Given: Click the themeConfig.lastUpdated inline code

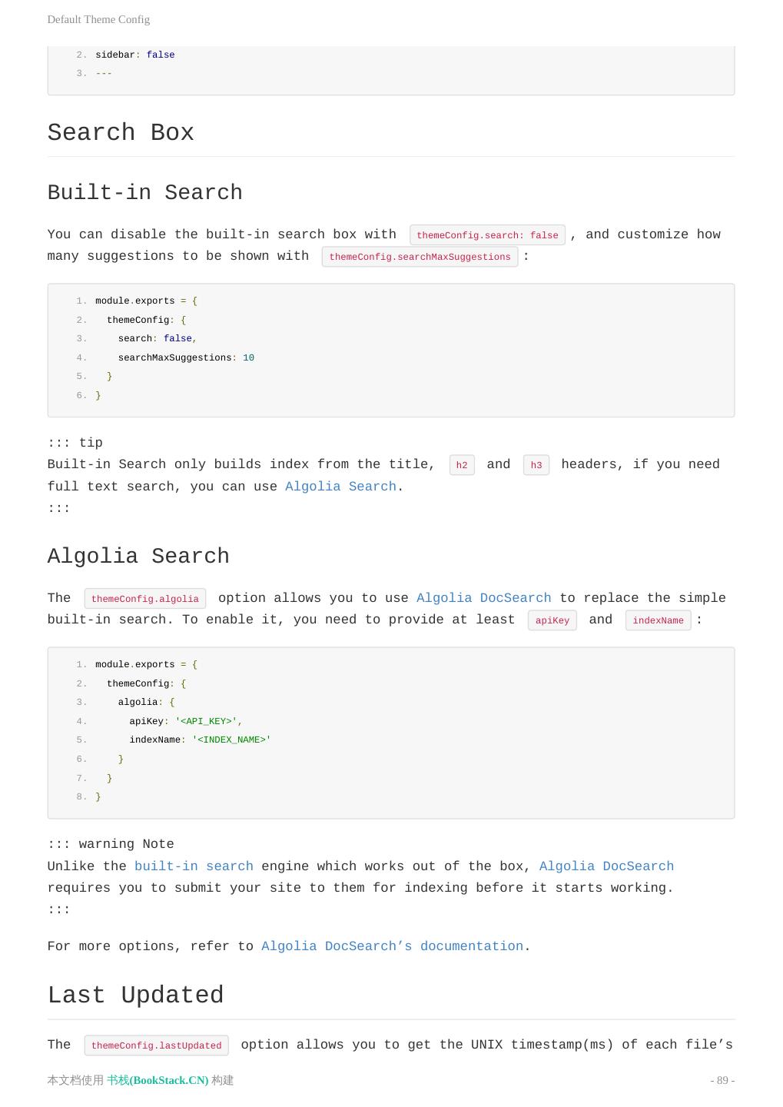Looking at the screenshot, I should [x=156, y=1045].
